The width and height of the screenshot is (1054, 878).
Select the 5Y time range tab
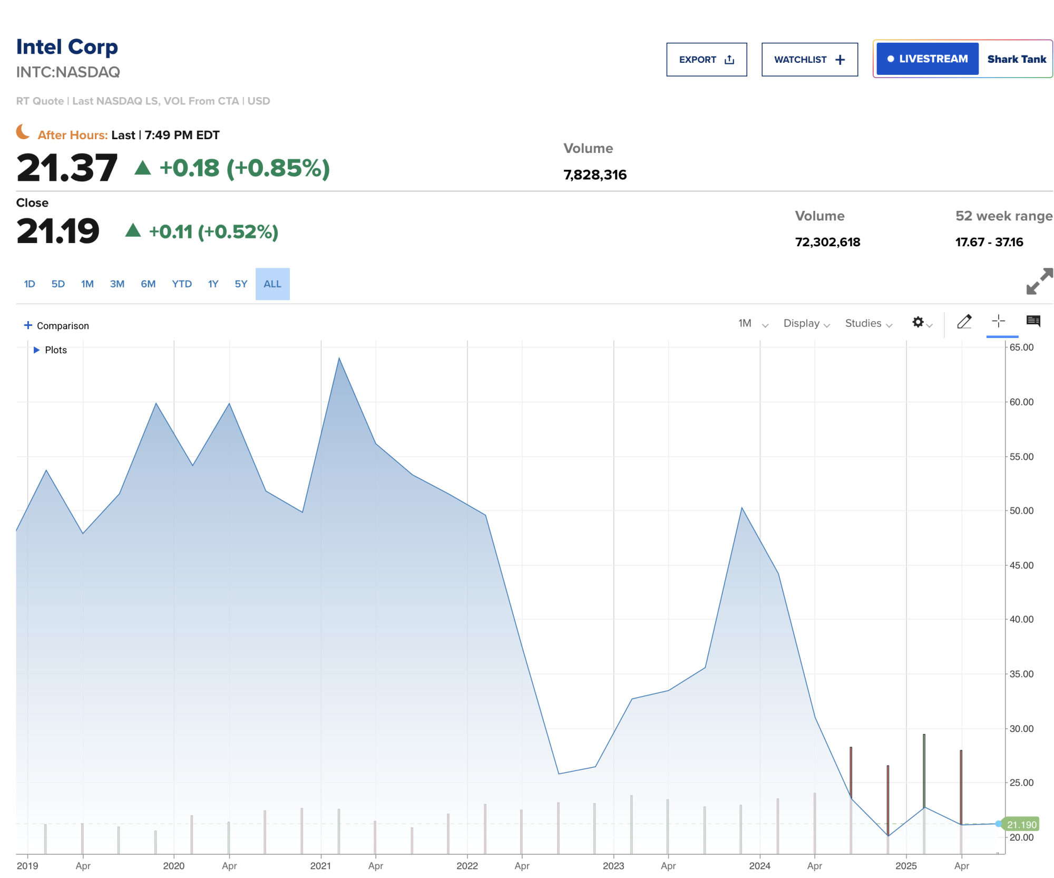(241, 284)
